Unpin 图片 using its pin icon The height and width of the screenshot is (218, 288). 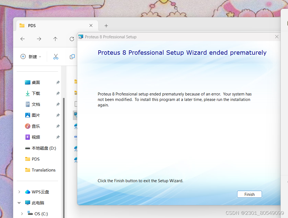(58, 115)
